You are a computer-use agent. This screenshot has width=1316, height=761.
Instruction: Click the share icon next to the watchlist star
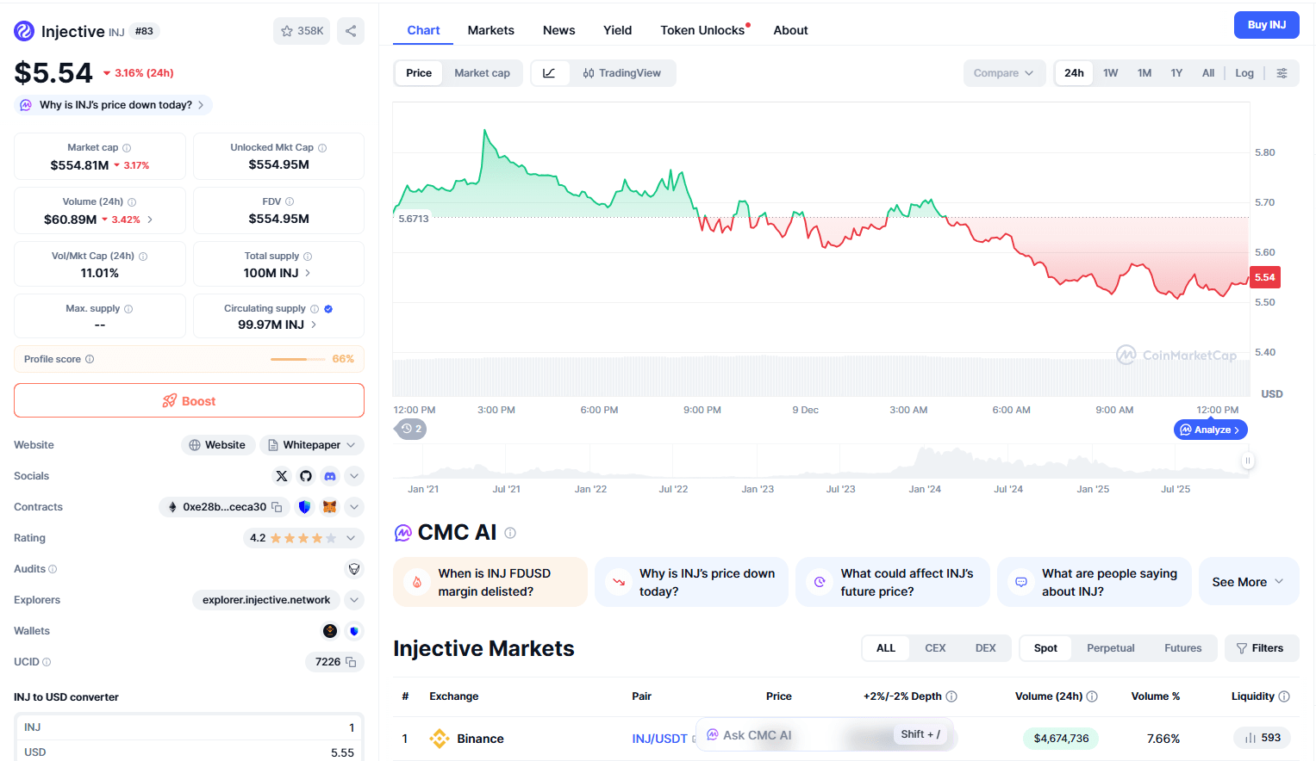click(x=351, y=31)
